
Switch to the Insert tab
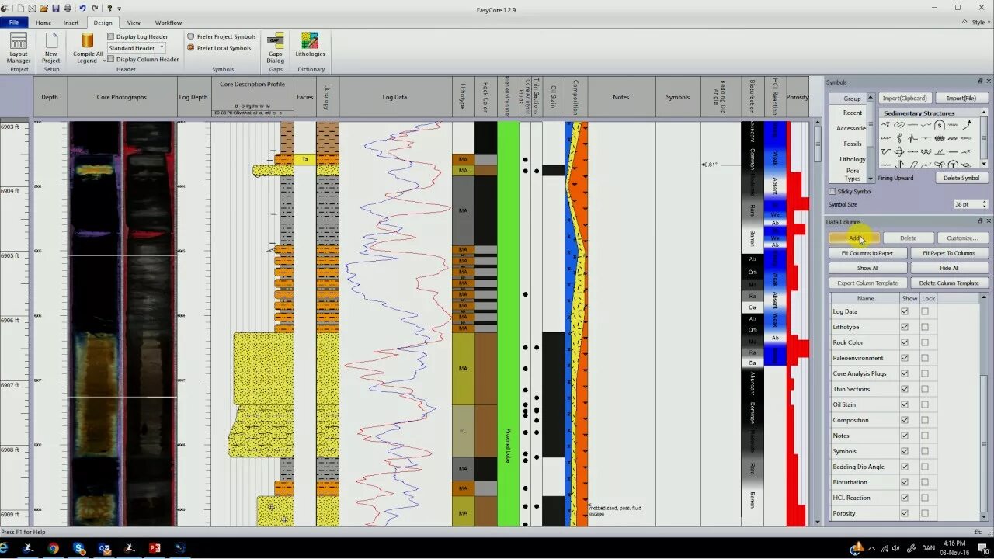tap(71, 23)
